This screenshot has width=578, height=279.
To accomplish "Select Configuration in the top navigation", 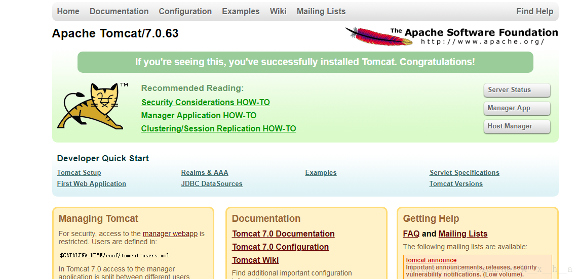I will pos(185,12).
